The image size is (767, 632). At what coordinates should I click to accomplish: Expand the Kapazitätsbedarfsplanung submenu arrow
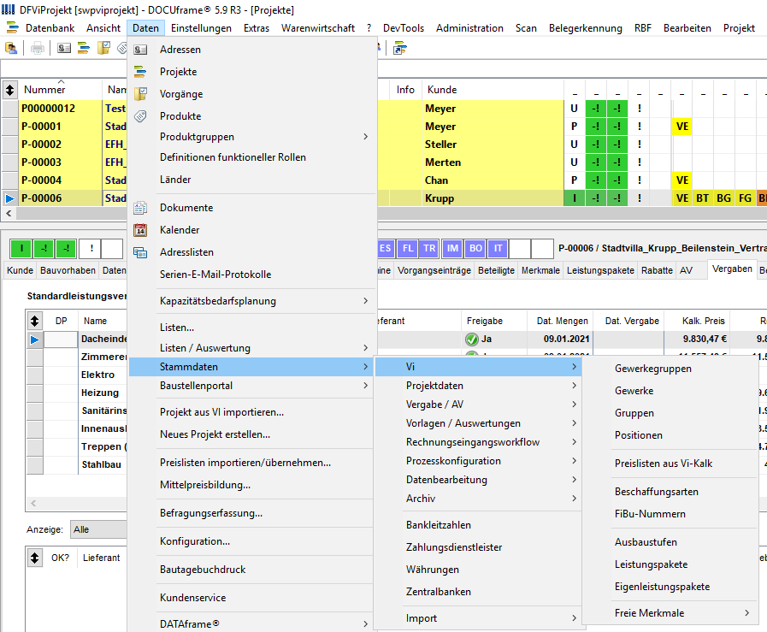click(x=365, y=301)
